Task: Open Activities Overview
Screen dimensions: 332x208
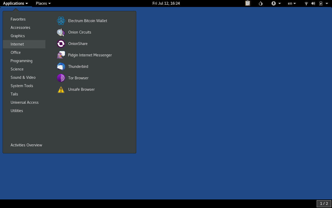Action: coord(26,145)
